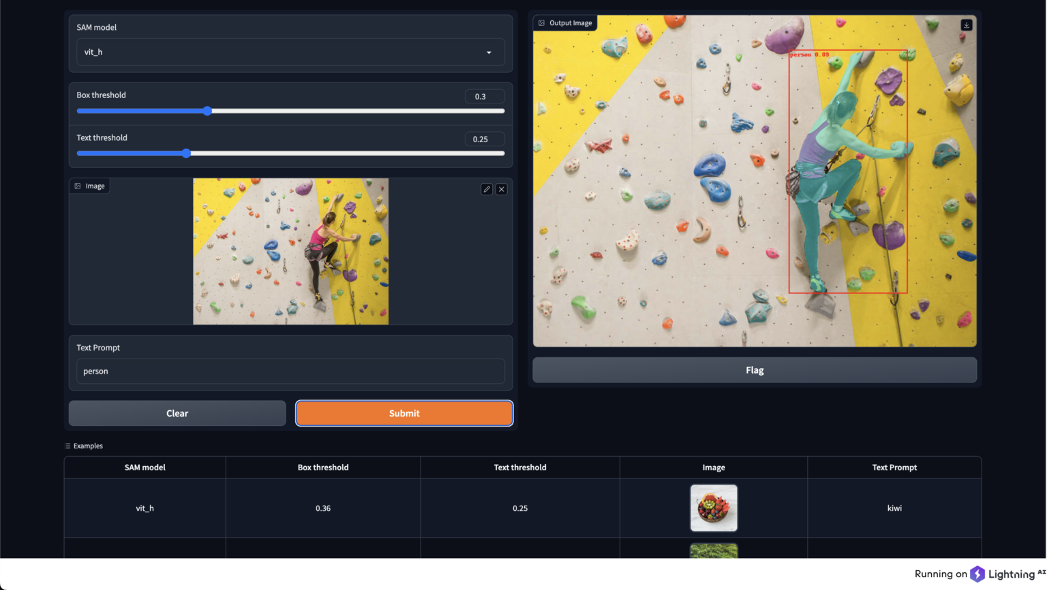Image resolution: width=1047 pixels, height=590 pixels.
Task: Click inside the Text Prompt field
Action: point(290,371)
